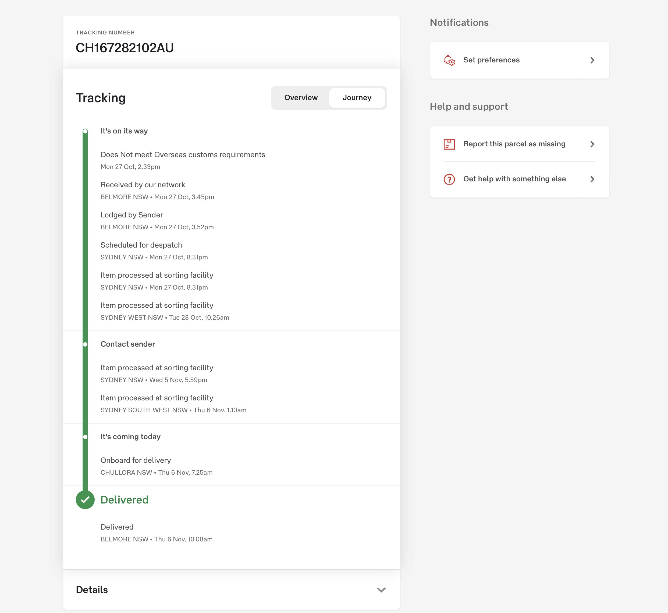
Task: Select the Journey tab
Action: [x=357, y=98]
